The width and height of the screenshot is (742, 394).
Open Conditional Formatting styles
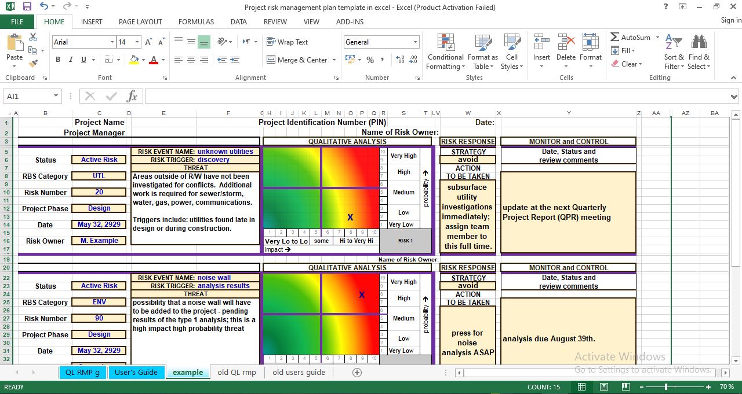point(445,51)
